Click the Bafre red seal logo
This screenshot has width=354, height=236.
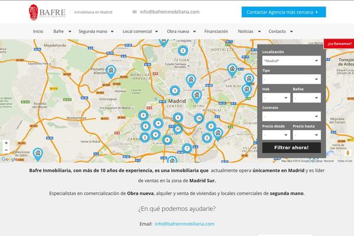point(34,12)
